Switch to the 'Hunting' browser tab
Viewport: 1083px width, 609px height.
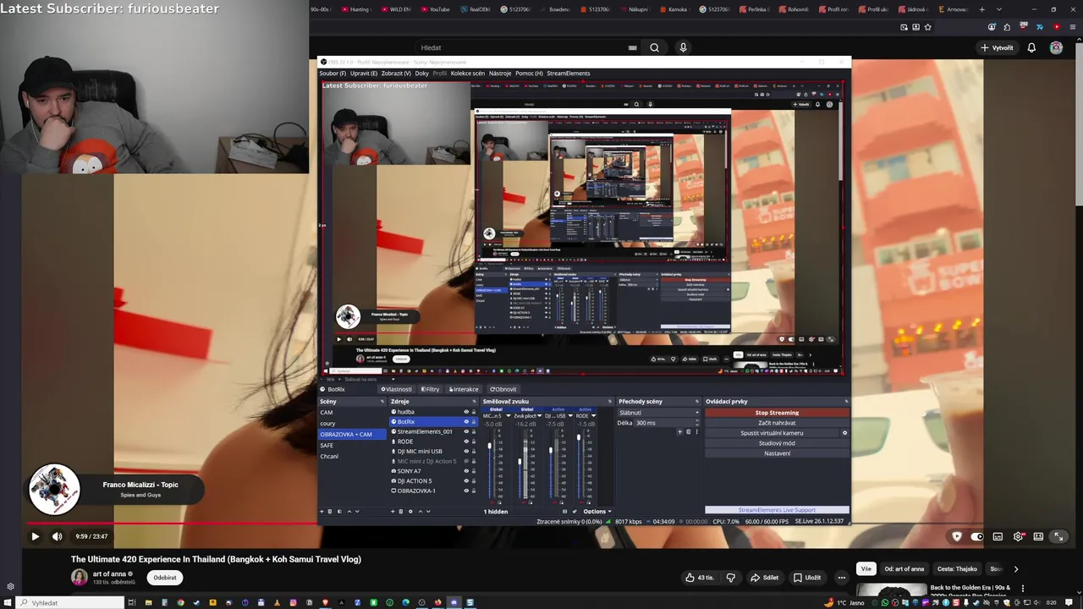[358, 9]
